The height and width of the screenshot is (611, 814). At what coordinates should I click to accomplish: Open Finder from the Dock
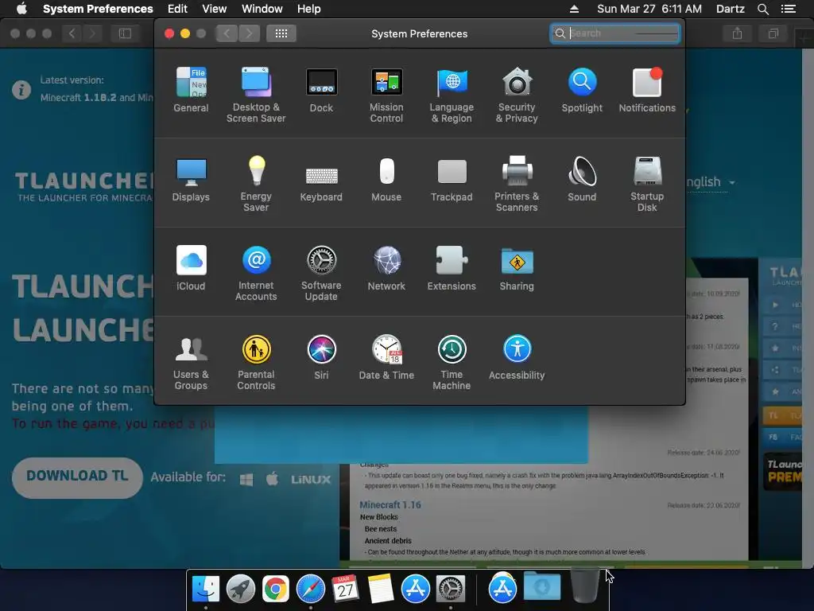(x=206, y=589)
